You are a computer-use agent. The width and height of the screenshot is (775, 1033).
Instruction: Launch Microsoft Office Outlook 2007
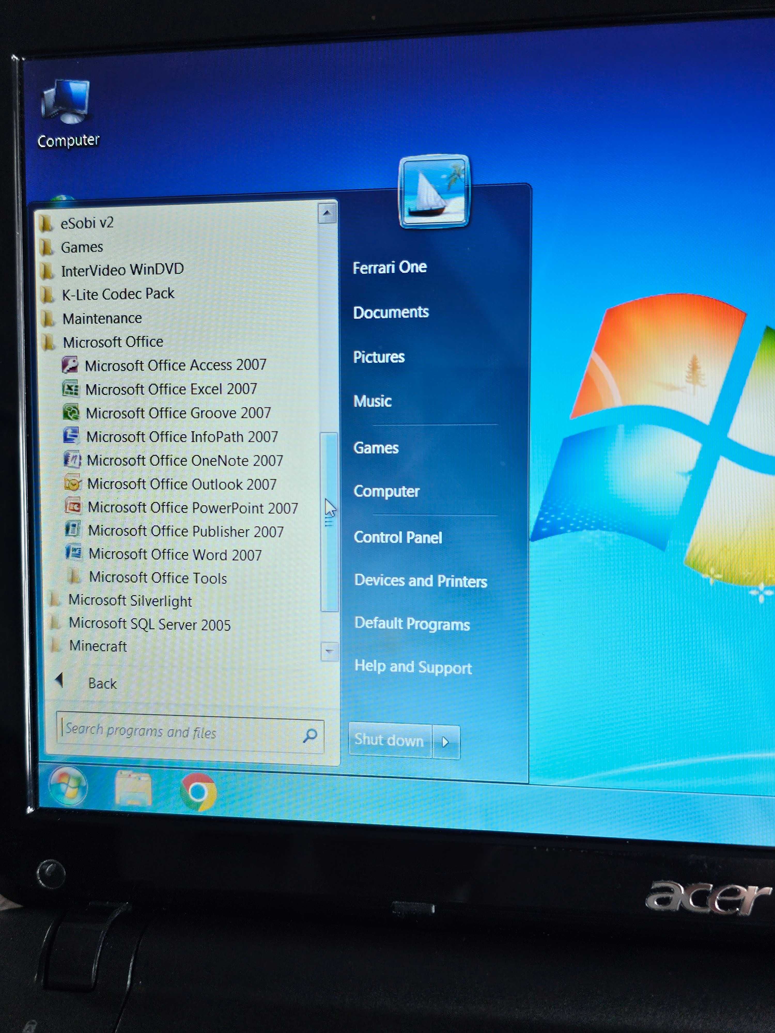182,484
